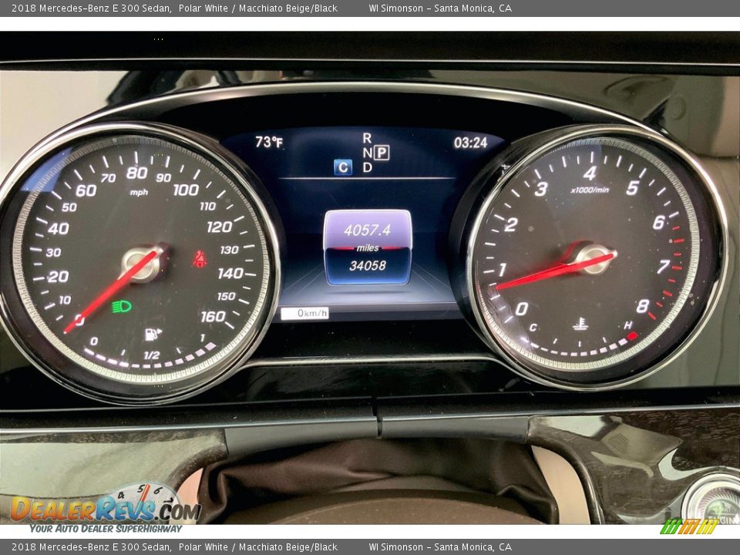Viewport: 740px width, 555px height.
Task: Click the colored stripes logo in the corner
Action: click(689, 526)
